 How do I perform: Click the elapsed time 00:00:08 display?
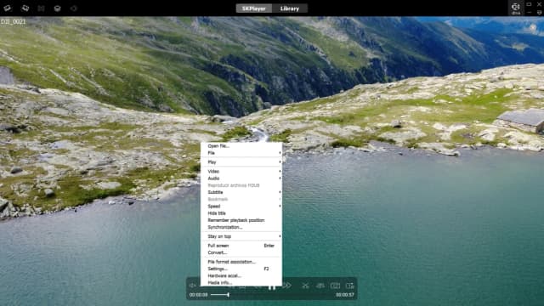point(198,295)
